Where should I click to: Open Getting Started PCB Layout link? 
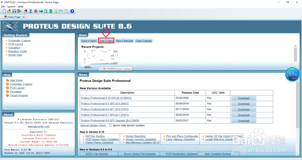tap(16, 44)
